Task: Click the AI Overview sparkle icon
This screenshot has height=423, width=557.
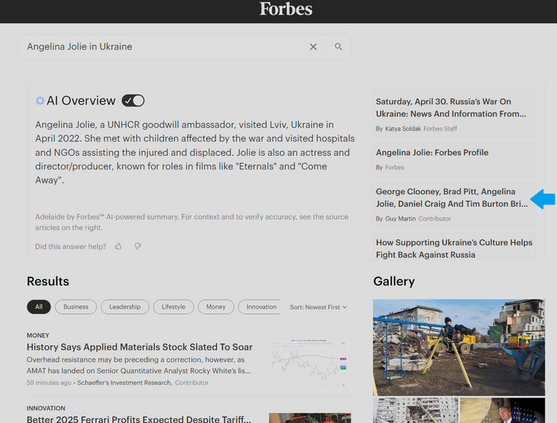Action: coord(40,101)
